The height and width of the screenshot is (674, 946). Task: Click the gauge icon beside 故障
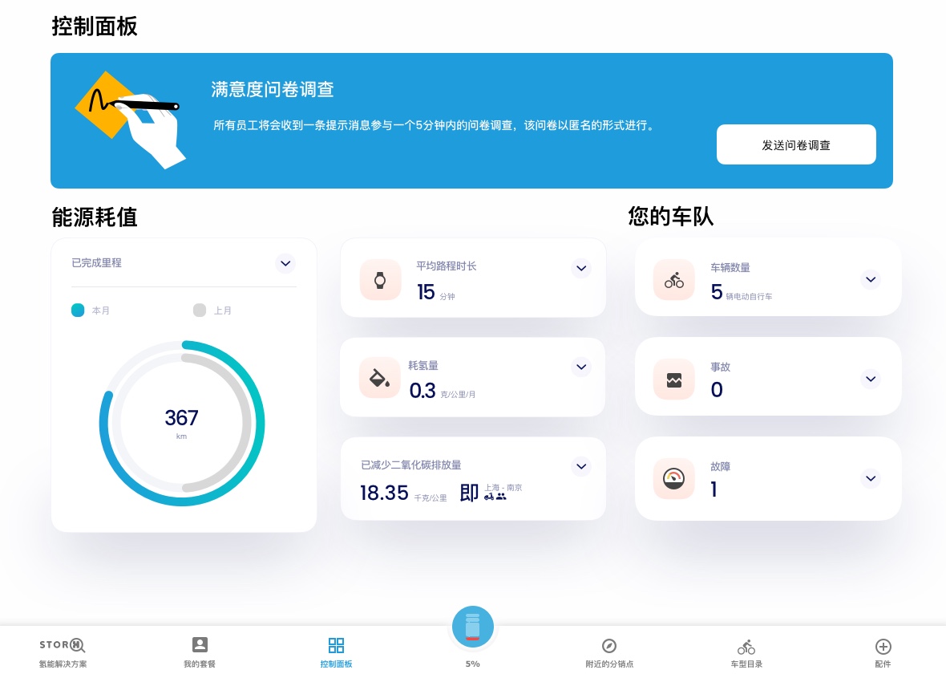pyautogui.click(x=674, y=479)
